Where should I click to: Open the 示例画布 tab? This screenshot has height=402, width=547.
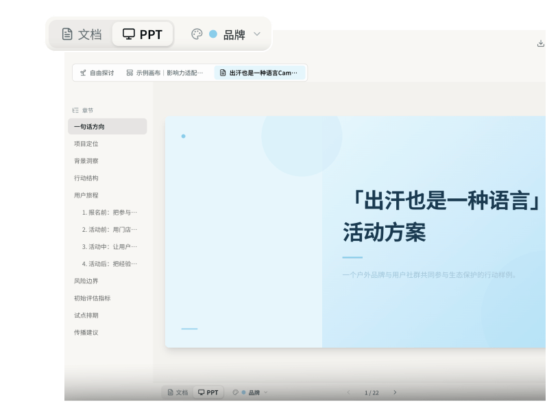[165, 73]
